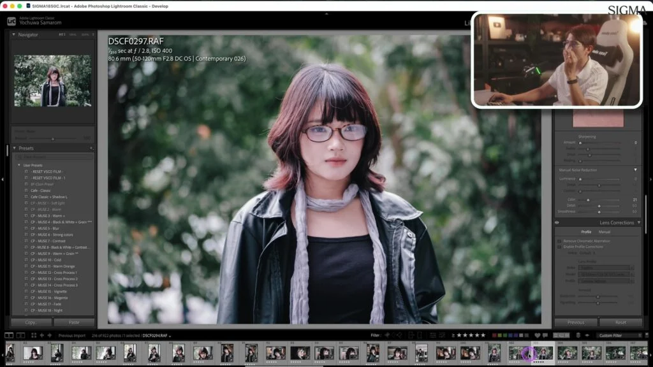Switch to Grid view in the filmstrip bar
Viewport: 653px width, 367px height.
pyautogui.click(x=34, y=335)
